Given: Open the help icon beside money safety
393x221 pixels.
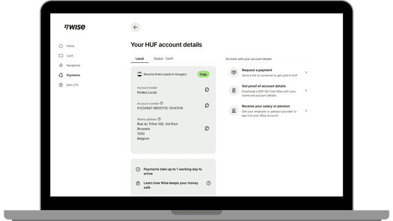Looking at the screenshot, I should [x=209, y=183].
